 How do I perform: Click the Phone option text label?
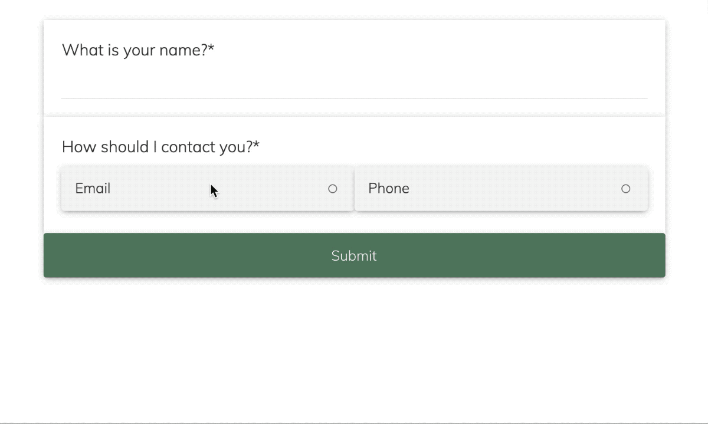coord(388,188)
